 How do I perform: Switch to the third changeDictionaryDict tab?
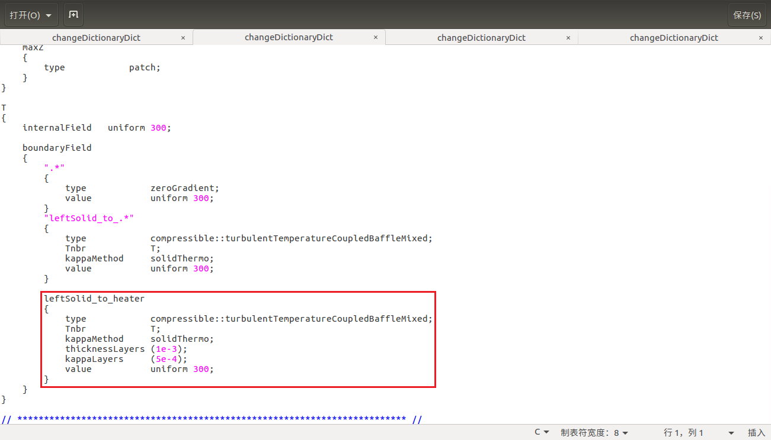(481, 38)
